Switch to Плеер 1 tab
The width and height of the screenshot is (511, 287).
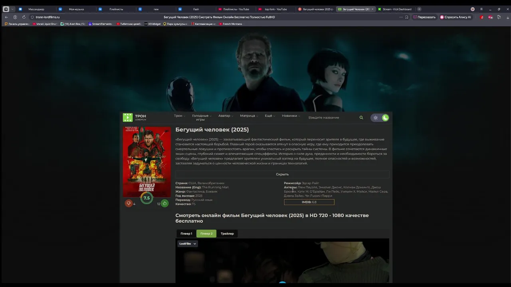(x=186, y=234)
